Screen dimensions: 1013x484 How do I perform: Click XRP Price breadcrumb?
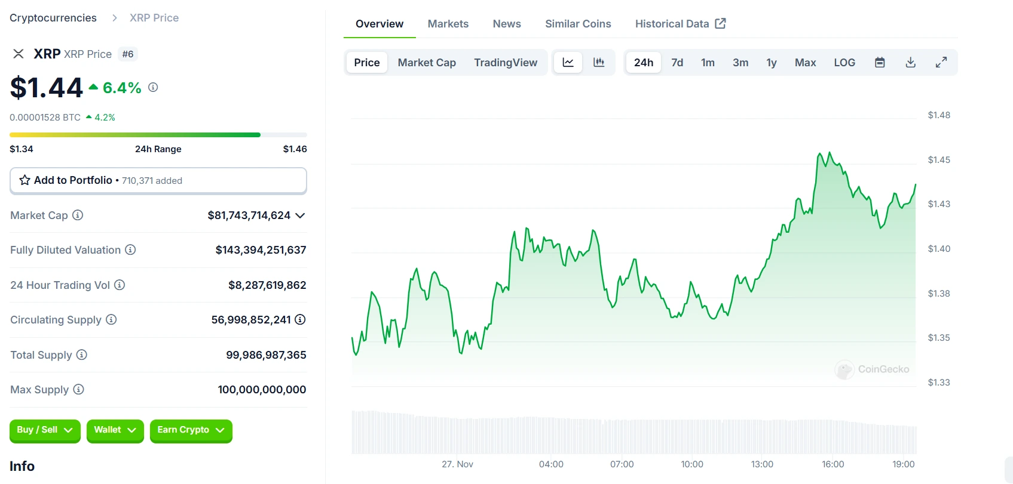(x=154, y=18)
